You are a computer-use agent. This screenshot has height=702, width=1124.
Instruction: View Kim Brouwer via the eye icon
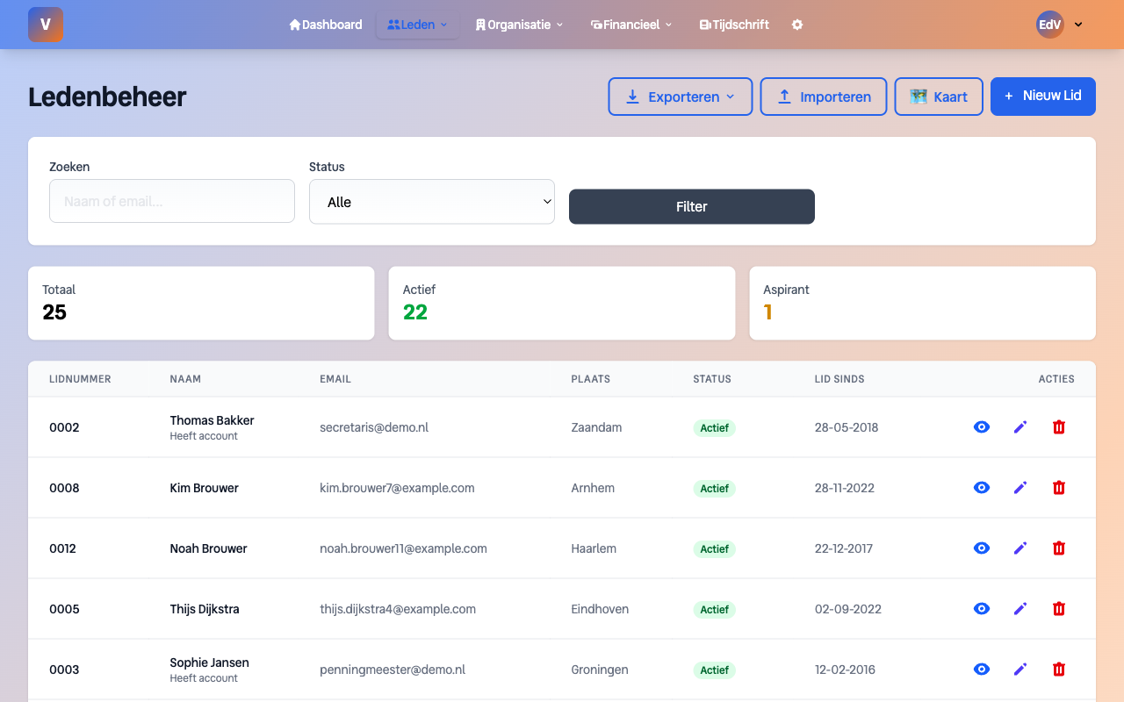(x=982, y=488)
